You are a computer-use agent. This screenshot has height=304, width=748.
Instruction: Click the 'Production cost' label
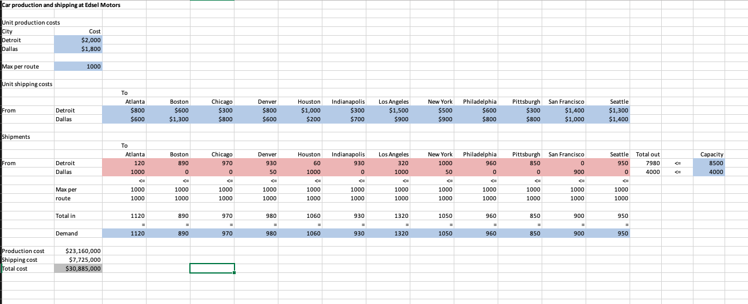(23, 251)
